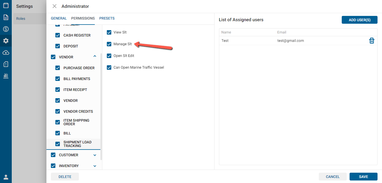Click the settings gear sidebar icon
The height and width of the screenshot is (183, 382).
click(x=6, y=41)
